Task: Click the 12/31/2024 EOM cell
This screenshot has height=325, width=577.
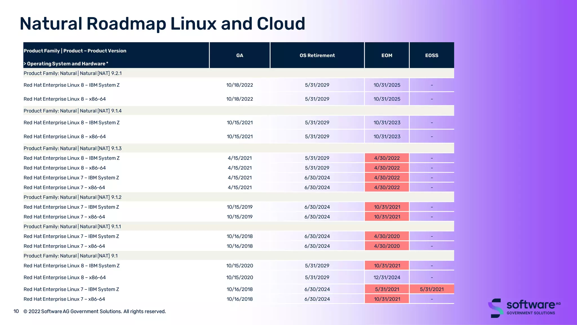Action: (x=387, y=277)
